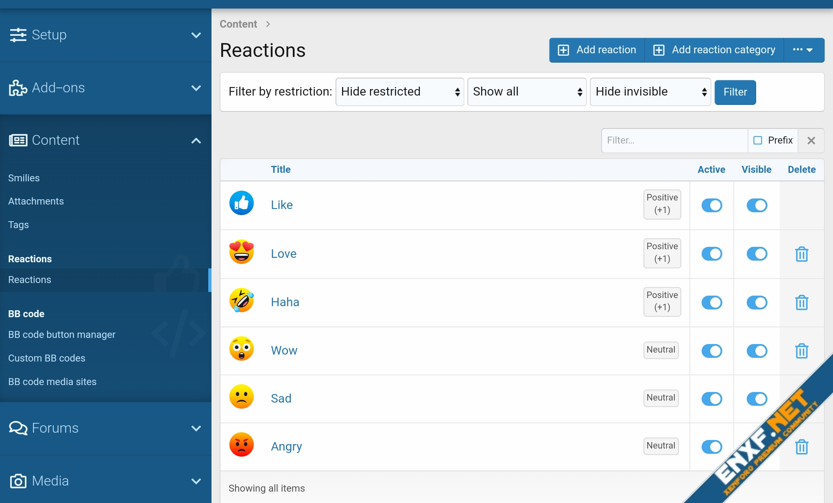Open the Hide invisible dropdown
Screen dimensions: 833x503
point(650,92)
